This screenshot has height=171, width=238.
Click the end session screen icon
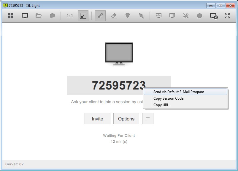click(214, 16)
